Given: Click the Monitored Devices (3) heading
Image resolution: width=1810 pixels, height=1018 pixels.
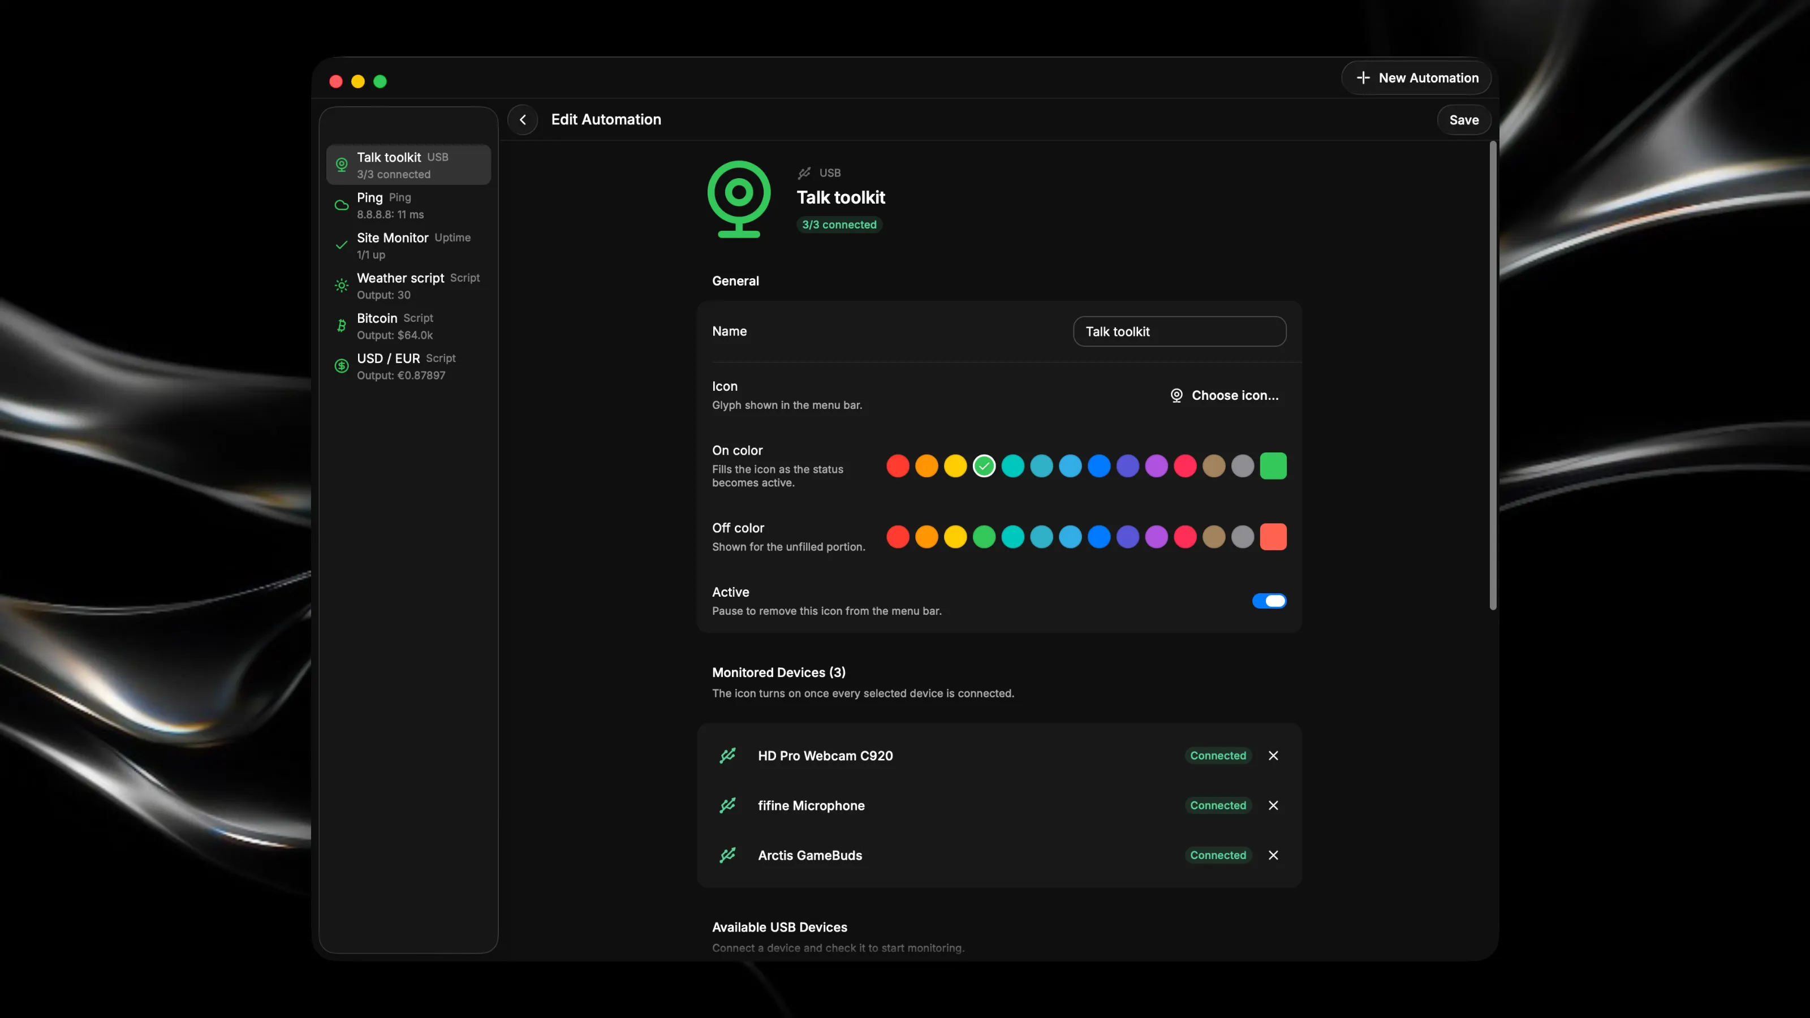Looking at the screenshot, I should coord(778,672).
